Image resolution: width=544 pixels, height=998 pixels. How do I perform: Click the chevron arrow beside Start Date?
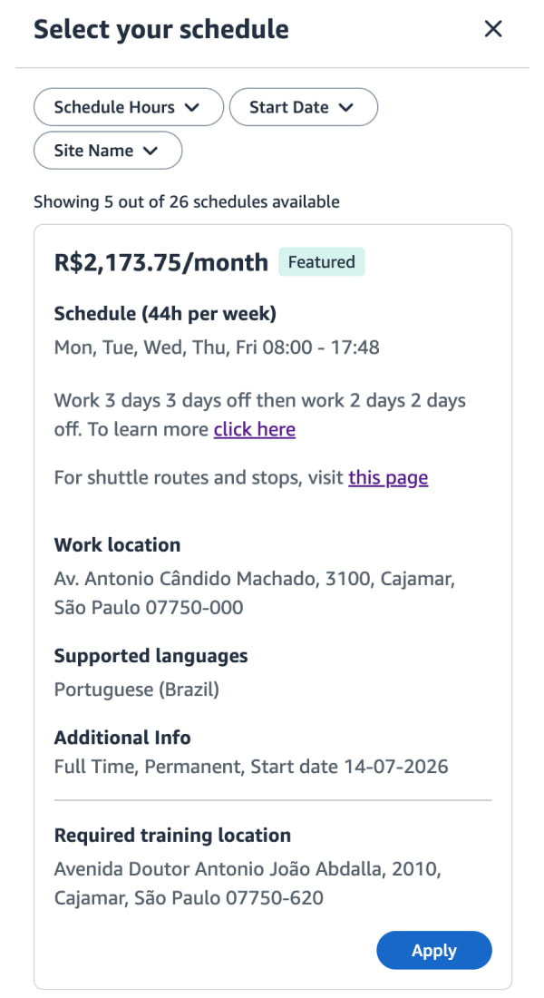pos(345,108)
